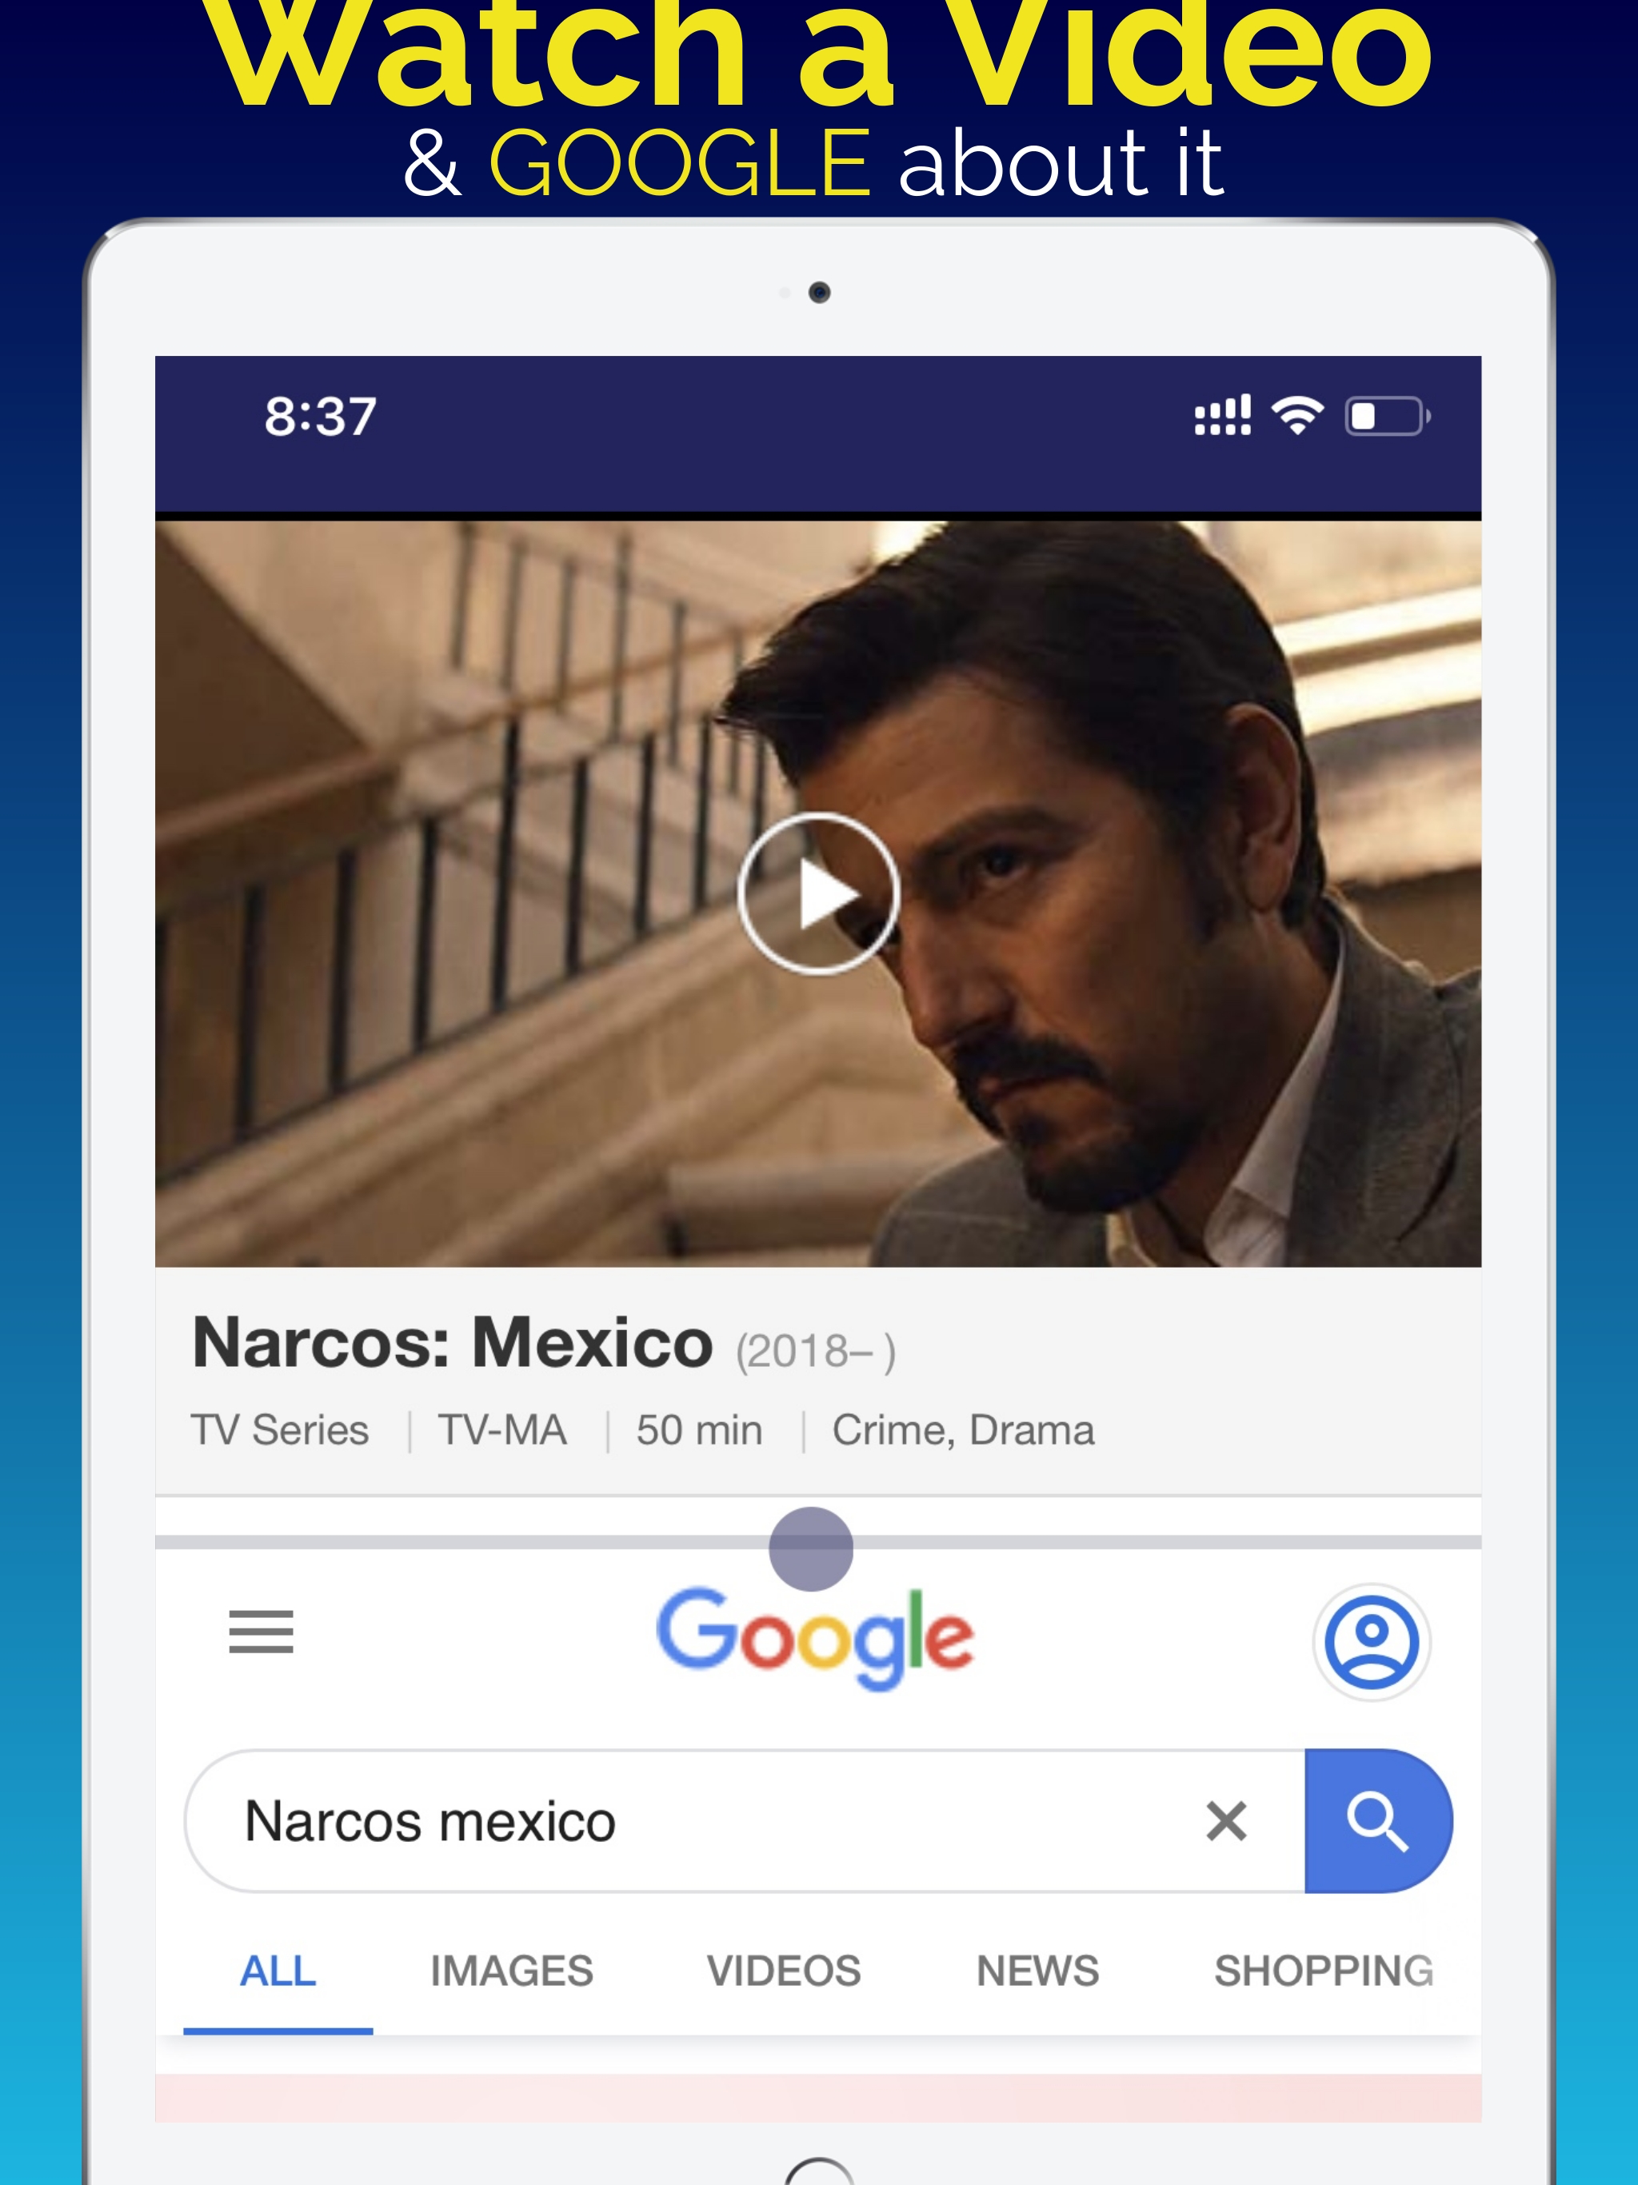Switch to the VIDEOS tab
This screenshot has height=2185, width=1638.
[x=784, y=1971]
